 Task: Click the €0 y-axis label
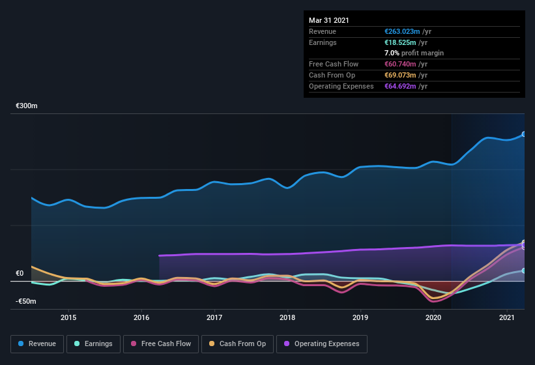tap(20, 273)
